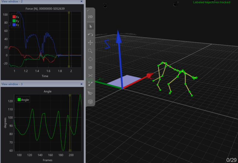Screen dimensions: 238x163
Task: Click the paper-plane shaped toolbar icon
Action: point(90,93)
